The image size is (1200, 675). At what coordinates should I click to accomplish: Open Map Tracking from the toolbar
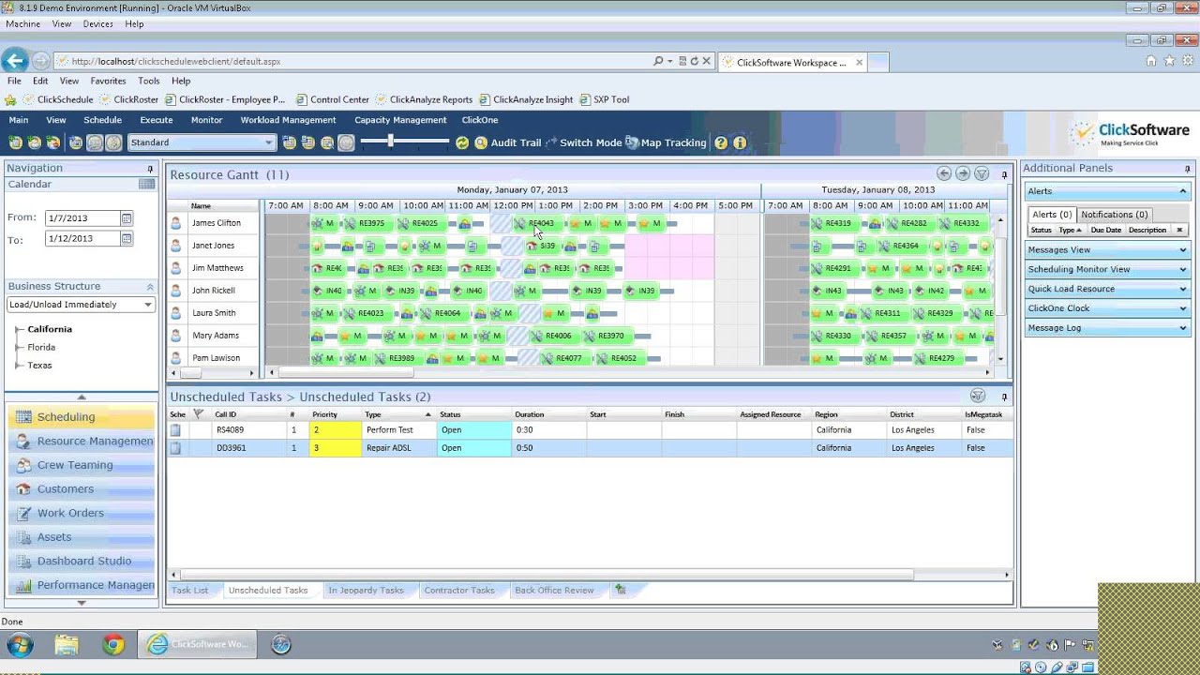666,142
